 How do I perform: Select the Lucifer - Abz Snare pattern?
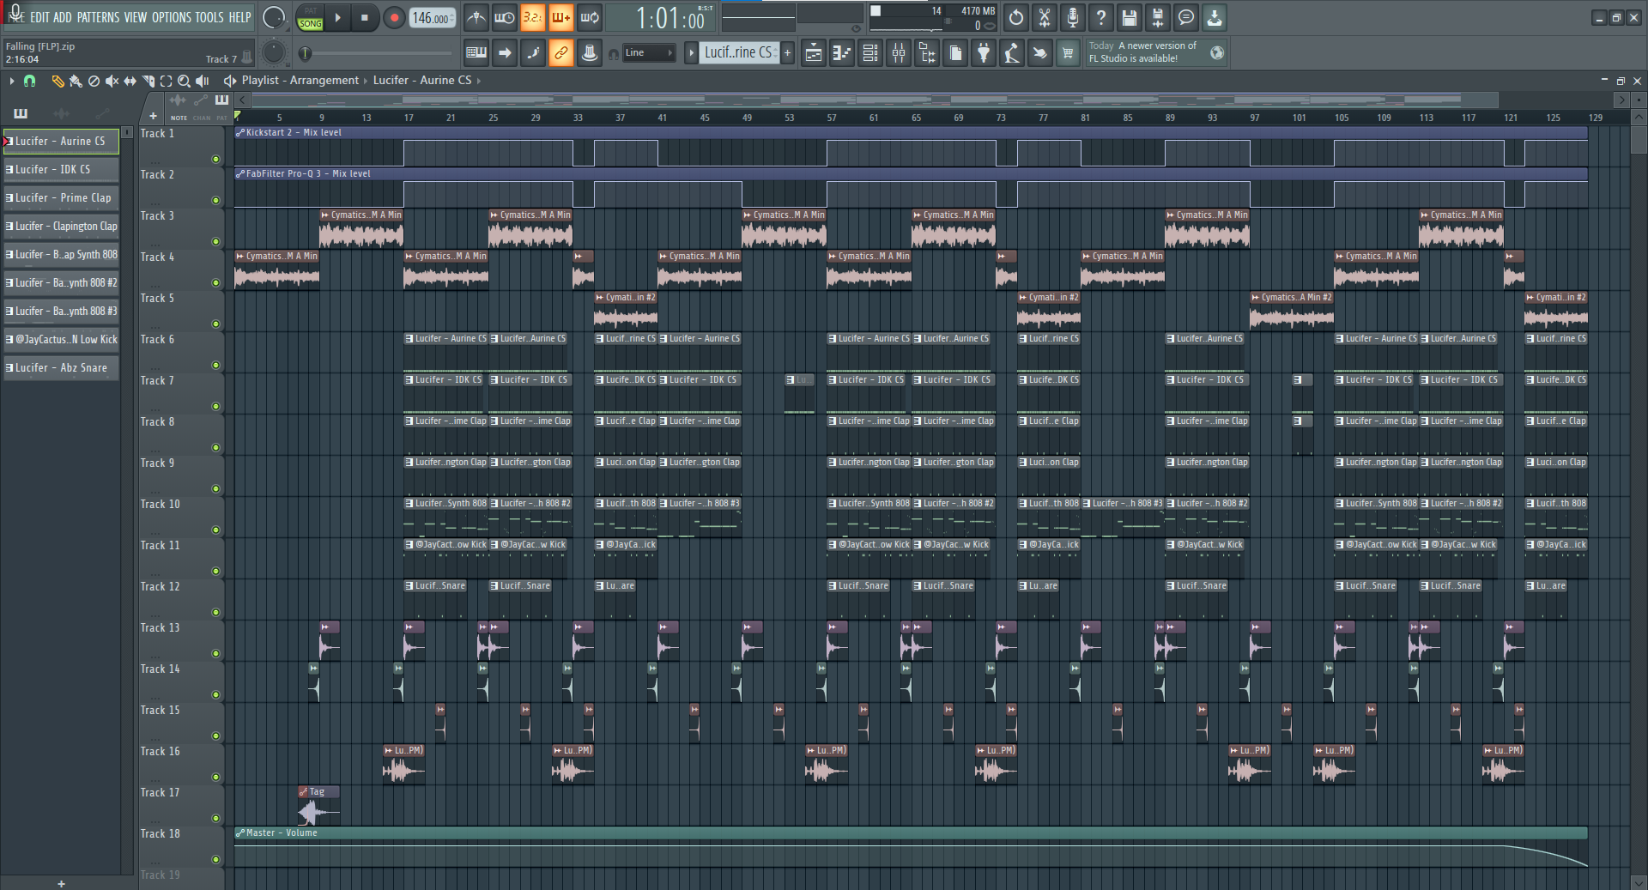(61, 368)
